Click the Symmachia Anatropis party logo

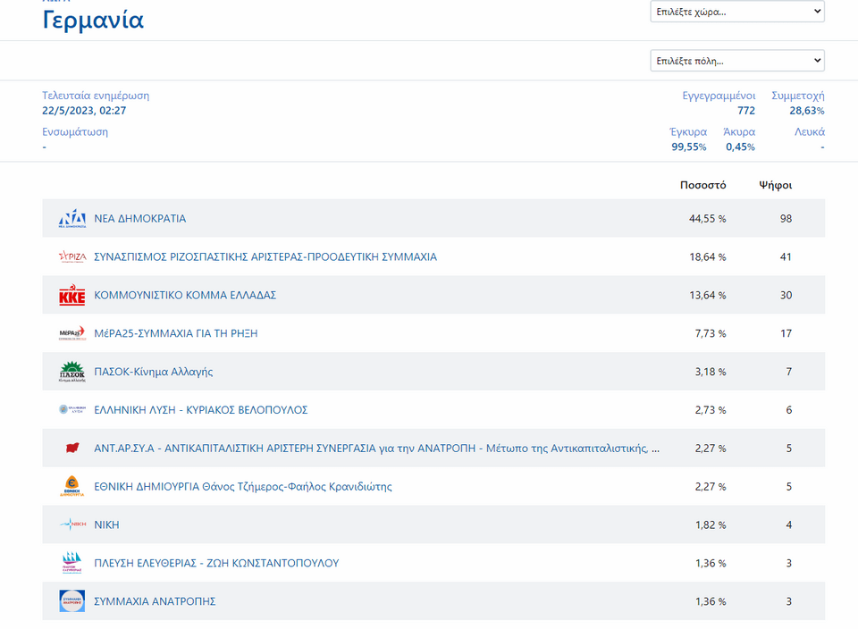[72, 601]
